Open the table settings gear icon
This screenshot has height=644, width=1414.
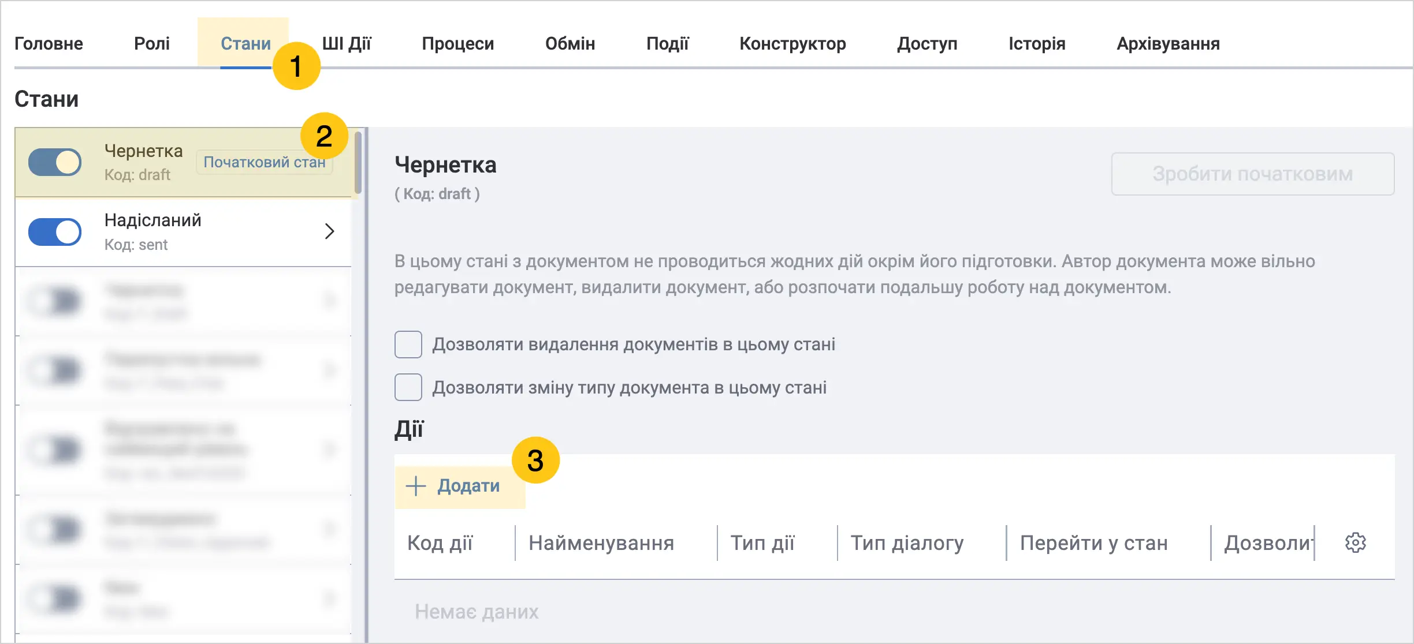pyautogui.click(x=1355, y=542)
